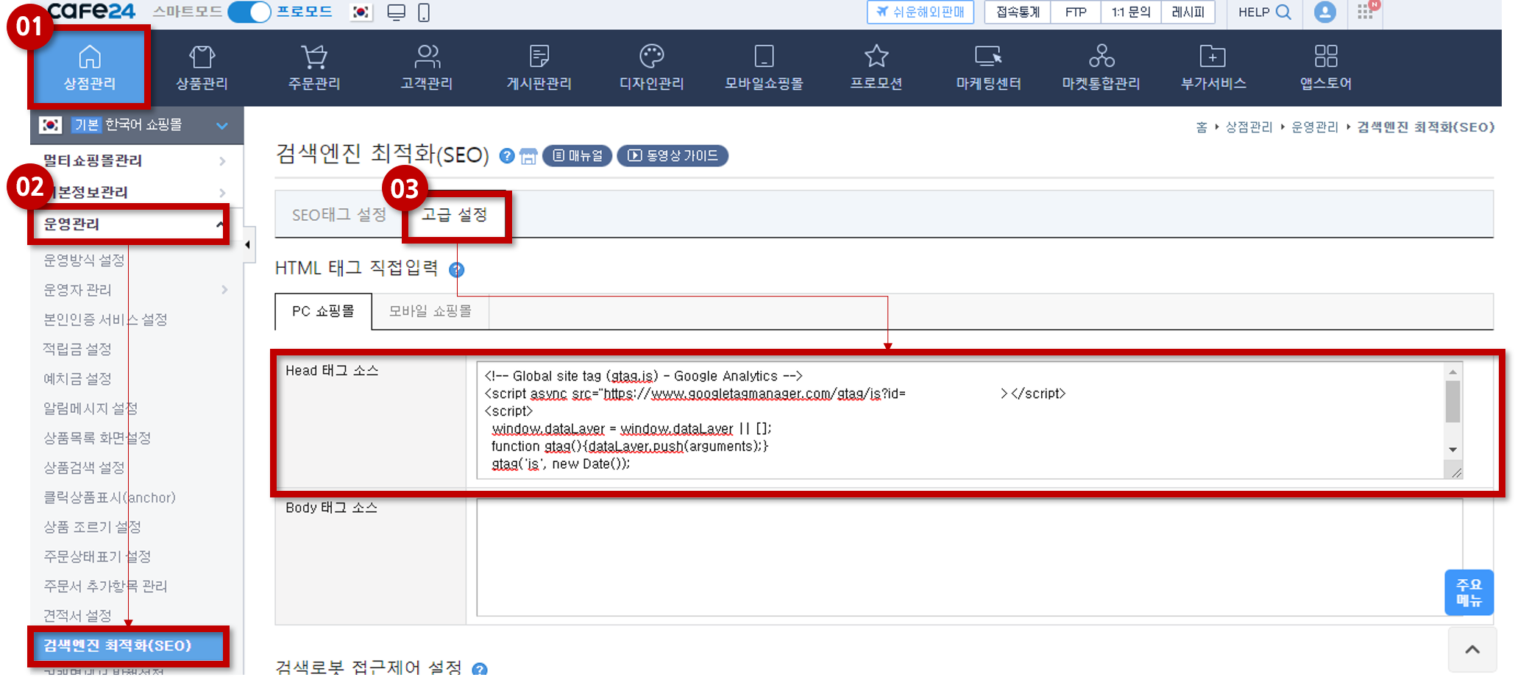Open 클릭상품표시(anchor) menu item
This screenshot has width=1515, height=677.
[110, 497]
